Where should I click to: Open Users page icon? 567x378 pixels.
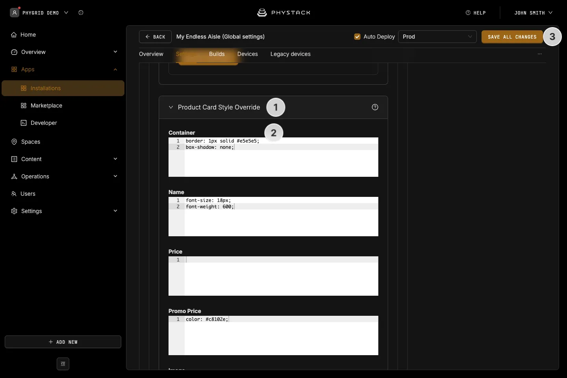click(x=14, y=194)
